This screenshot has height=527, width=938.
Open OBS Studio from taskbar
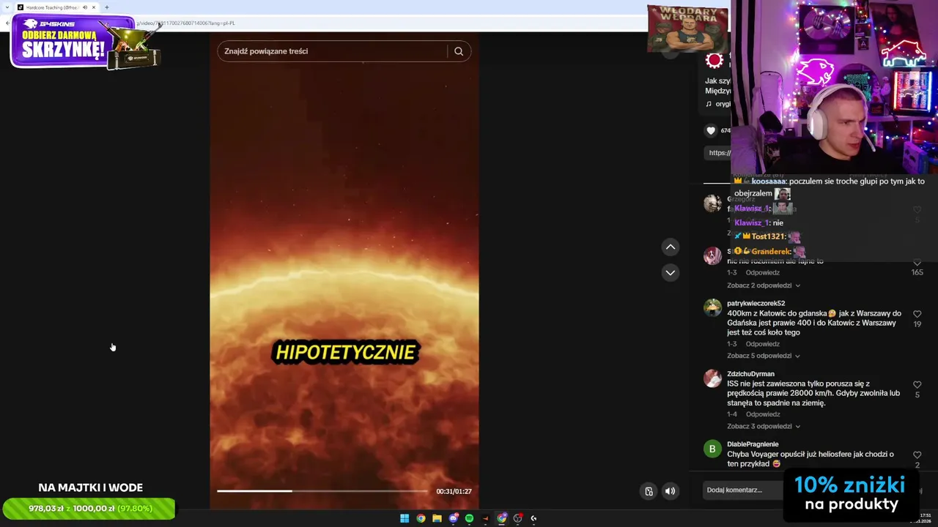[517, 518]
